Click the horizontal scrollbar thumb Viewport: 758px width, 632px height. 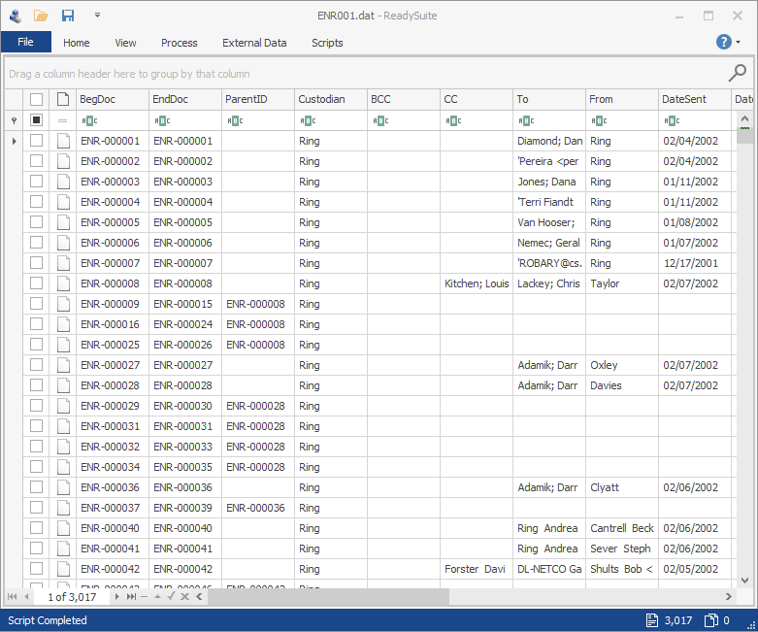(x=329, y=597)
